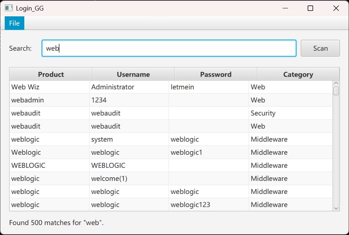Click the vertical scrollbar thumb

pyautogui.click(x=336, y=91)
